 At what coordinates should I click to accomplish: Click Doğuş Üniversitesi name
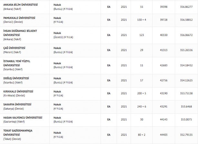point(16,78)
